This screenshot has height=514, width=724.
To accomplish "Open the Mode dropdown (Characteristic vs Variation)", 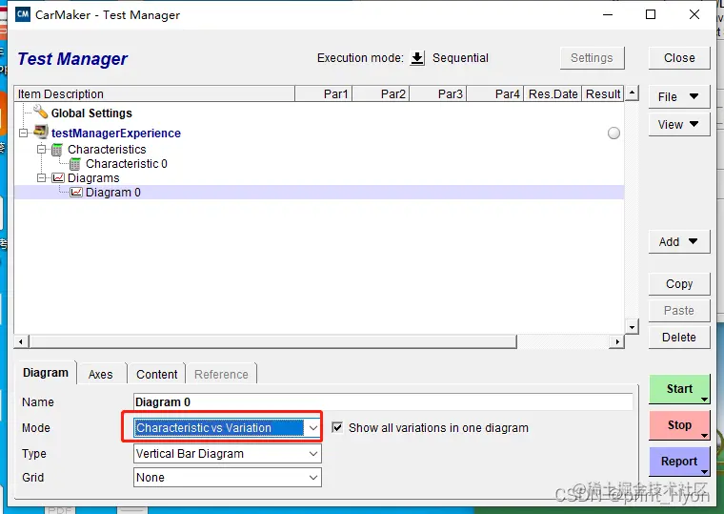I will (227, 427).
